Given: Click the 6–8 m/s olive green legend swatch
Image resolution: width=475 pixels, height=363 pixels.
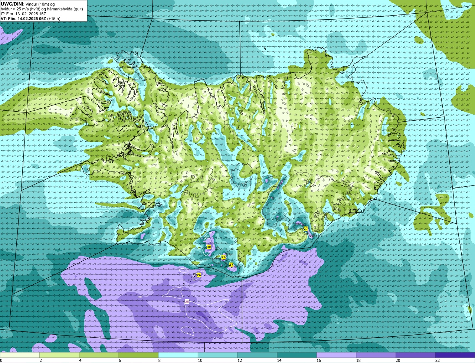Looking at the screenshot, I should coord(138,355).
